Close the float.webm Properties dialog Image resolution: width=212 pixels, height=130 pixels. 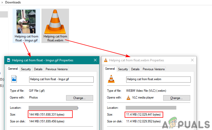point(192,60)
